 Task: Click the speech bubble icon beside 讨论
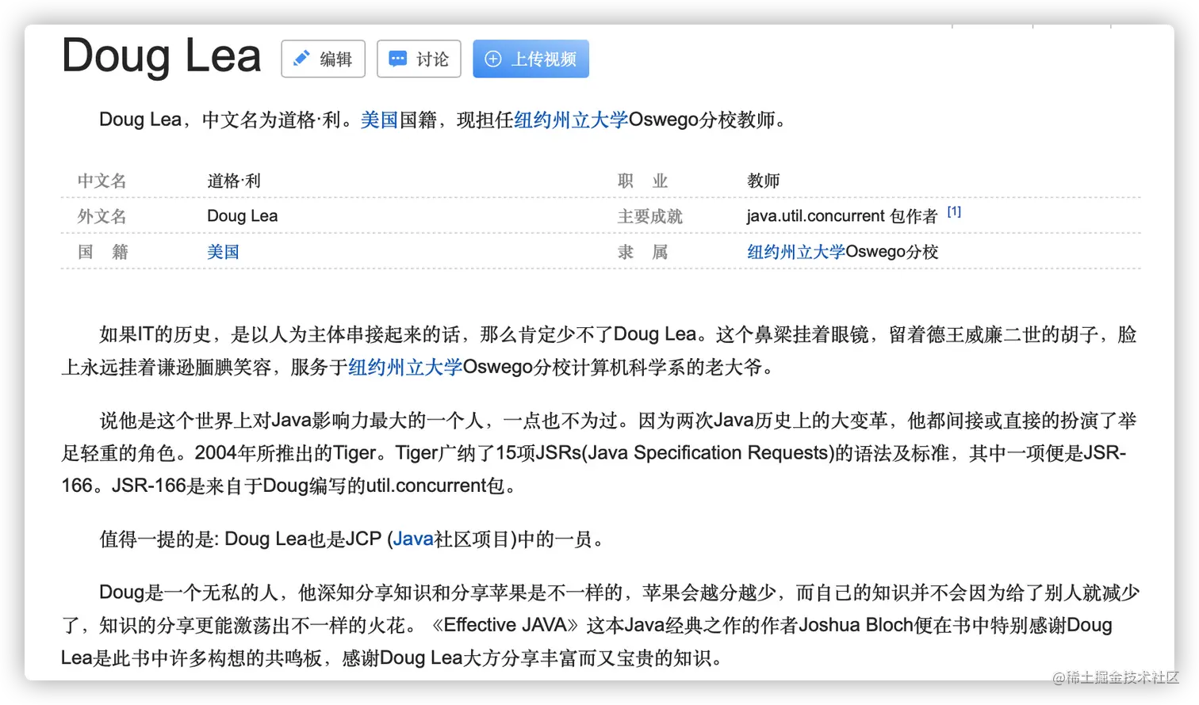tap(399, 58)
